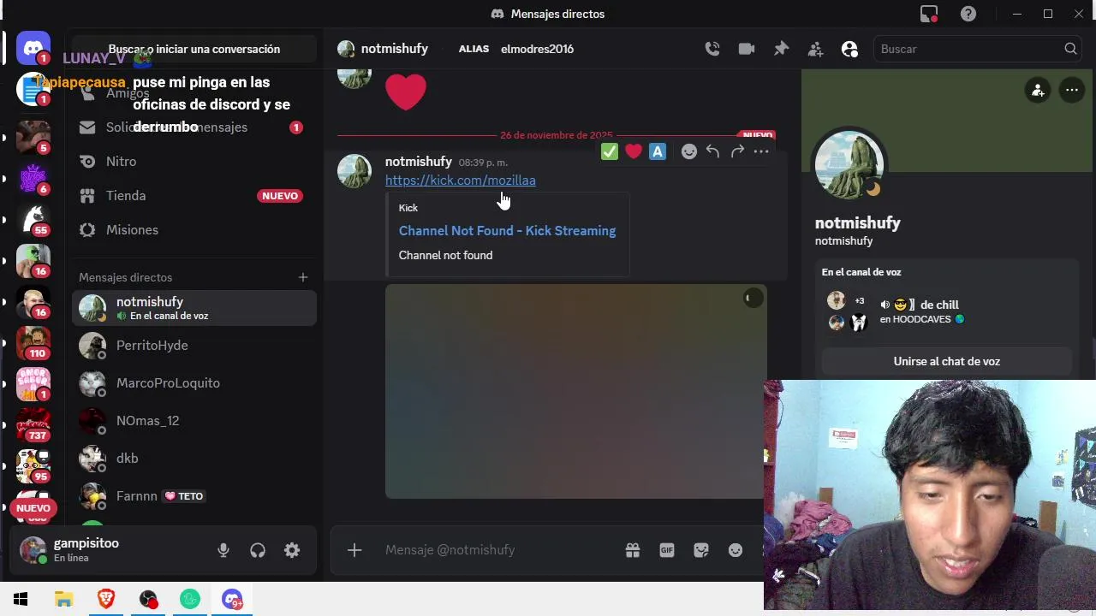Select the notmishufy conversation
Image resolution: width=1096 pixels, height=616 pixels.
(194, 308)
